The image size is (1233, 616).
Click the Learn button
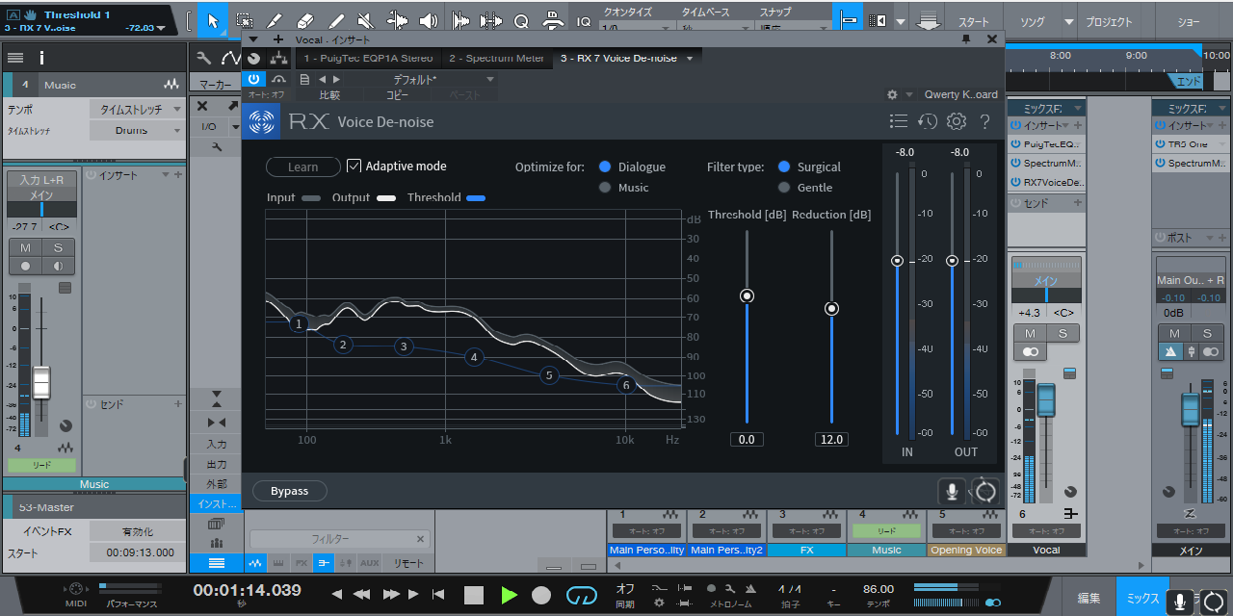click(x=302, y=167)
